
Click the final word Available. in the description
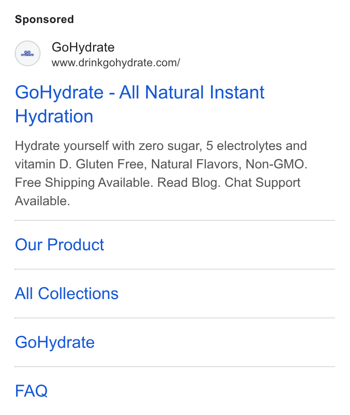point(42,201)
